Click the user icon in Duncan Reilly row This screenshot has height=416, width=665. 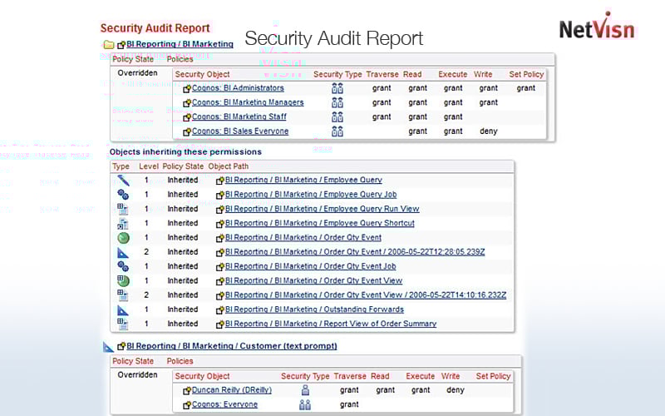pos(305,390)
